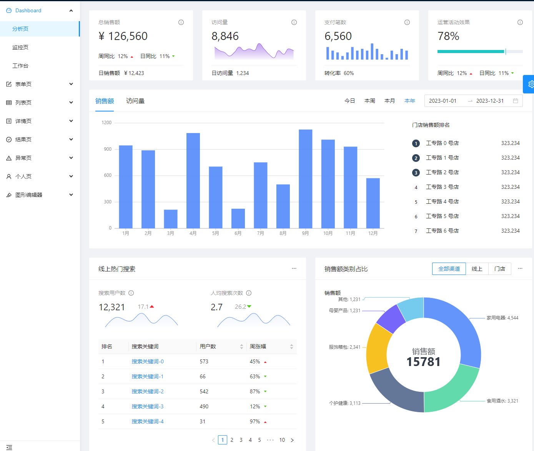Select 全部渠道 channel option
This screenshot has width=534, height=451.
449,269
